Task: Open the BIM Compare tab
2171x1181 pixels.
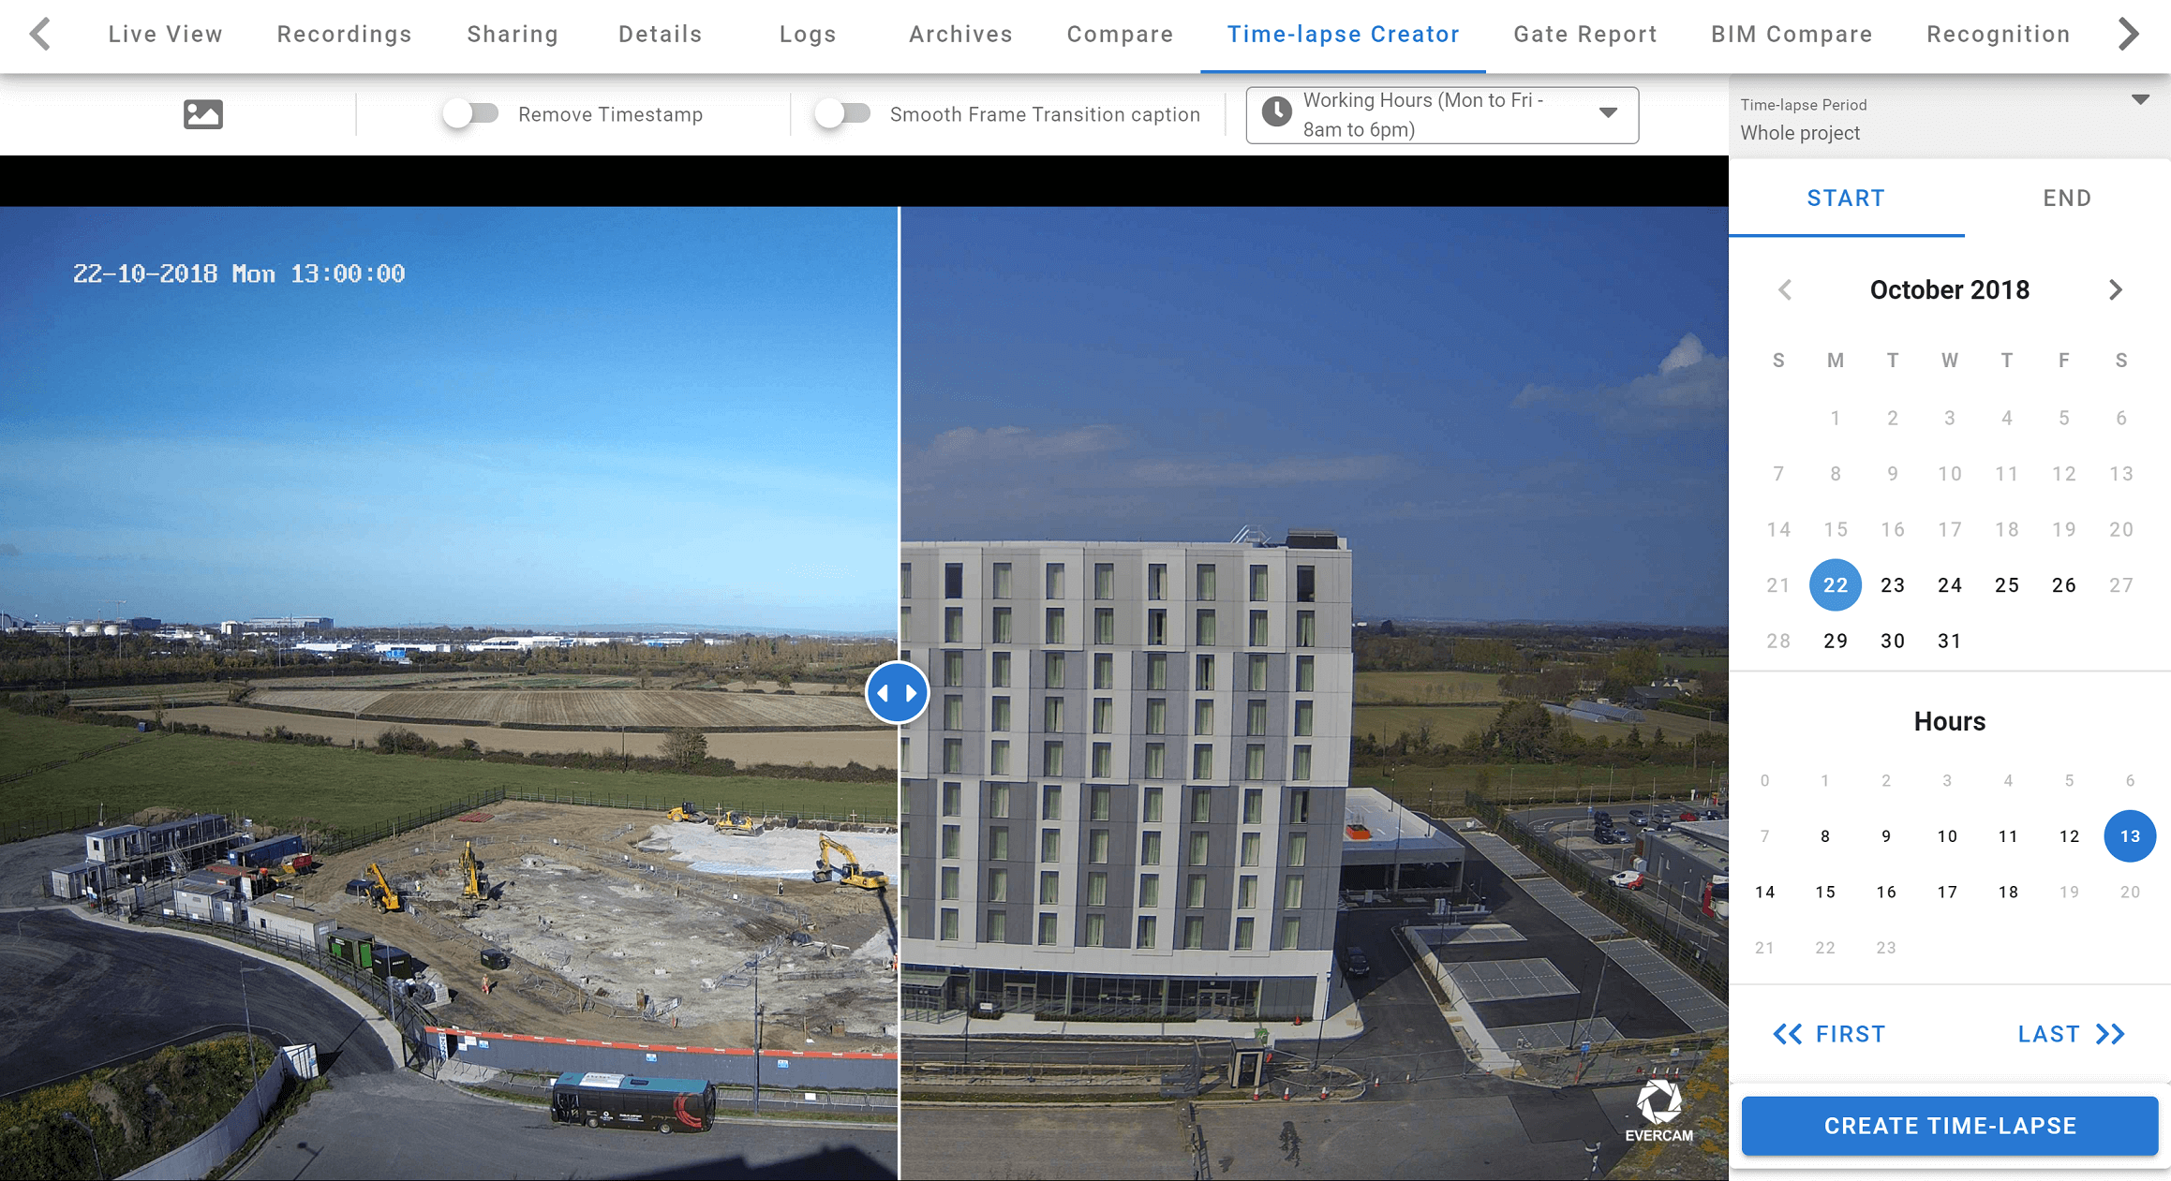Action: pos(1792,35)
